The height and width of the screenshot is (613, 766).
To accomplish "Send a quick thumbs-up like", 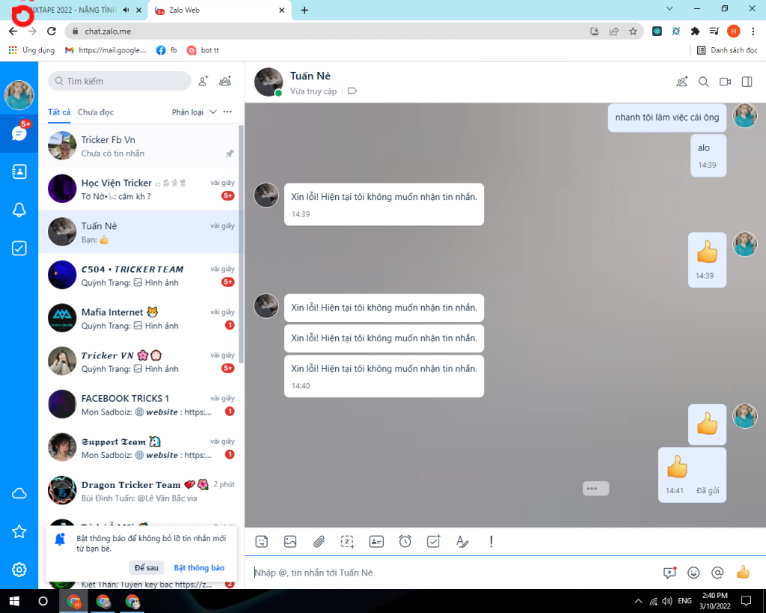I will click(x=743, y=572).
